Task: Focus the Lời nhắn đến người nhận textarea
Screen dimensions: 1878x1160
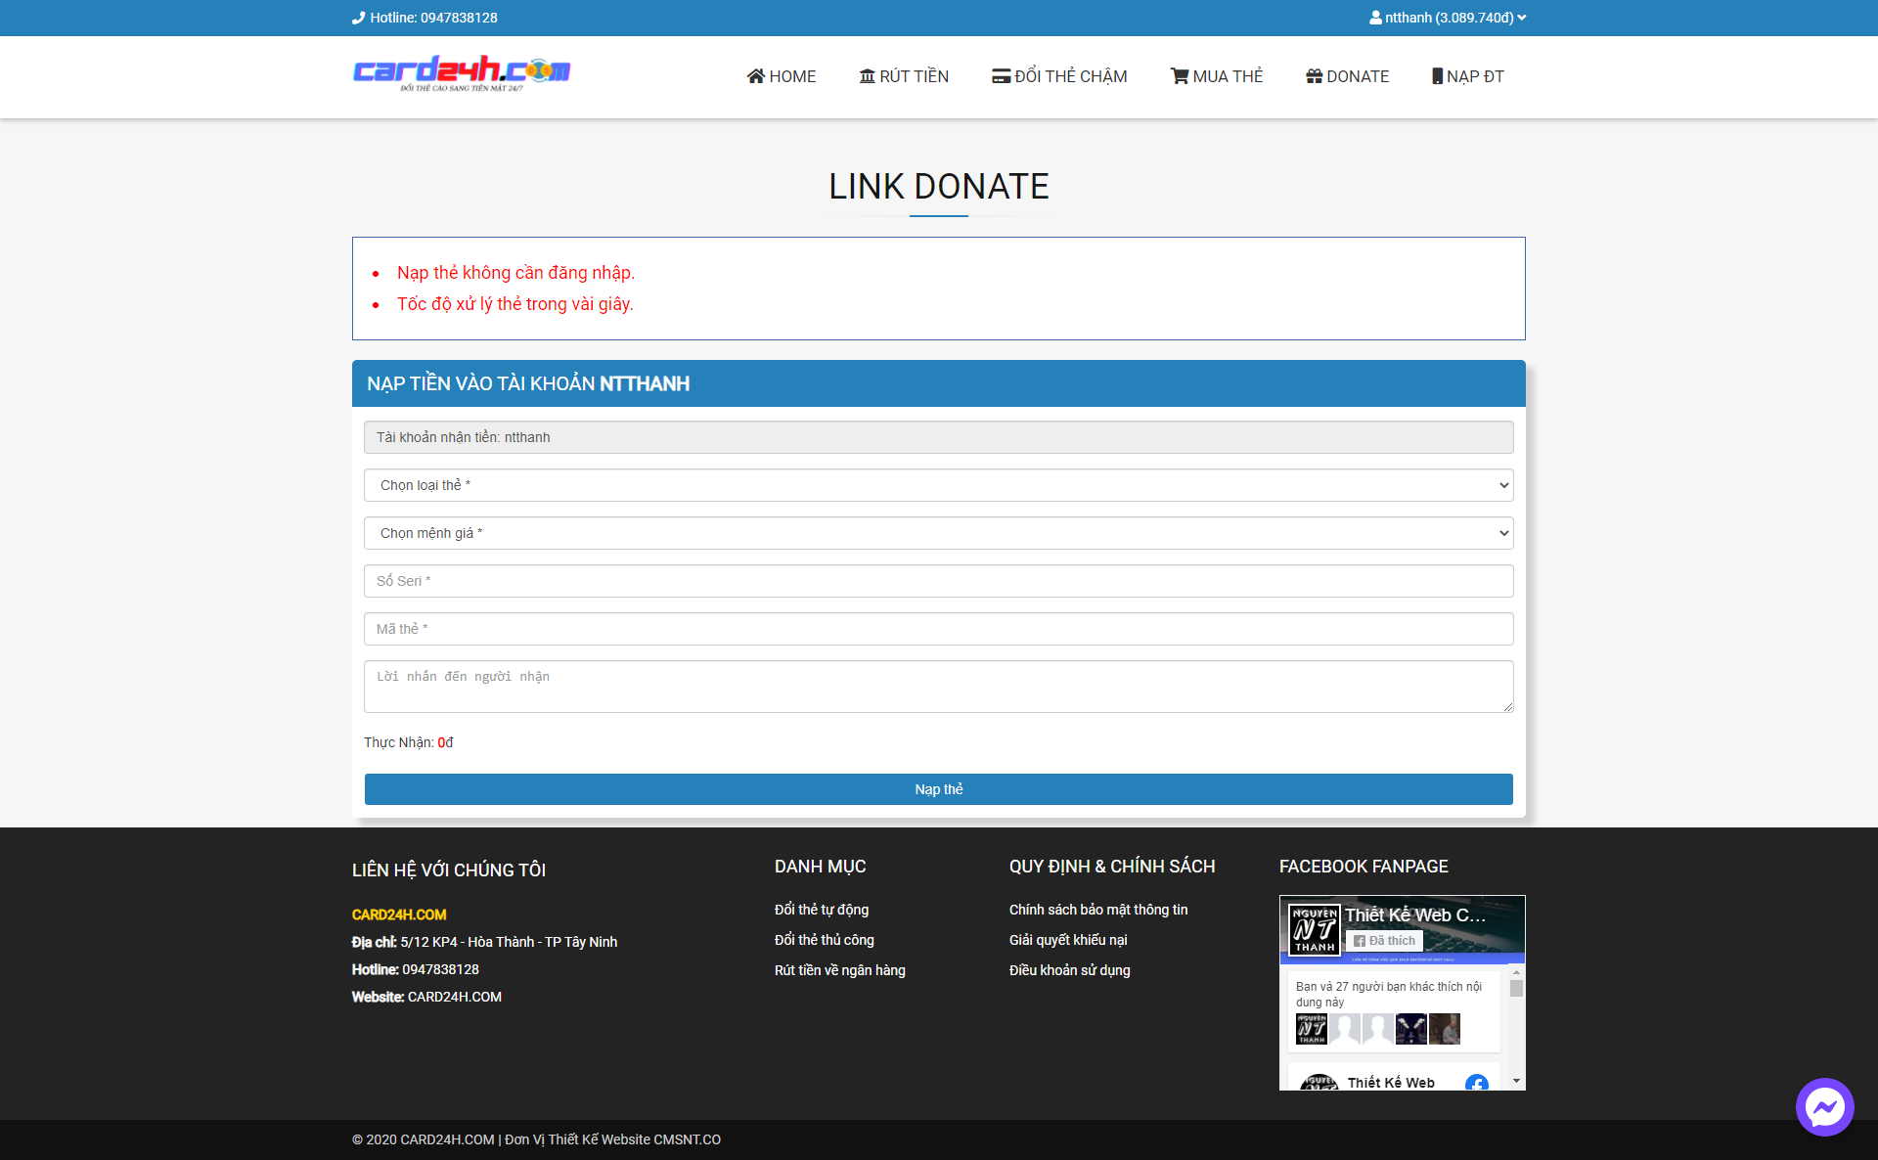Action: coord(938,687)
